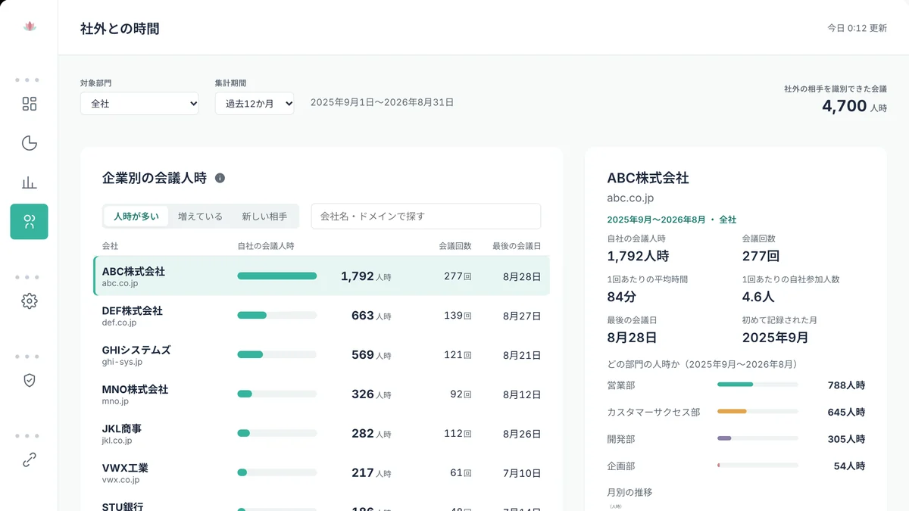The image size is (909, 511).
Task: Select the VWX工業 company row
Action: click(322, 473)
